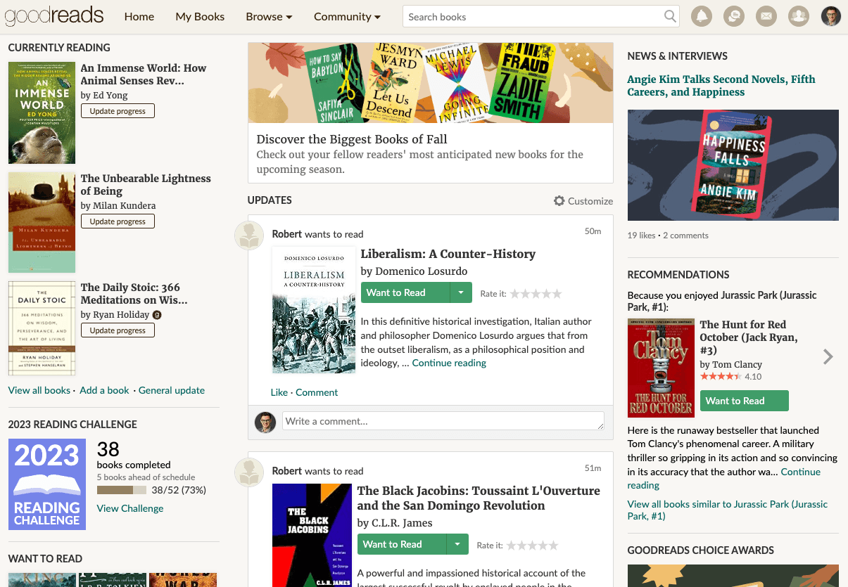Screen dimensions: 848x587
Task: Open The Hunt for Red October cover
Action: 661,368
